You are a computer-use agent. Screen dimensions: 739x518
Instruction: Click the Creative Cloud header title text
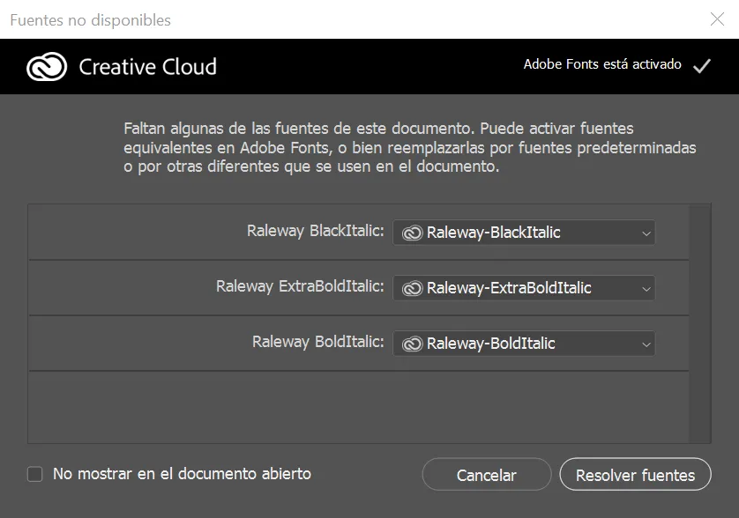click(x=147, y=66)
